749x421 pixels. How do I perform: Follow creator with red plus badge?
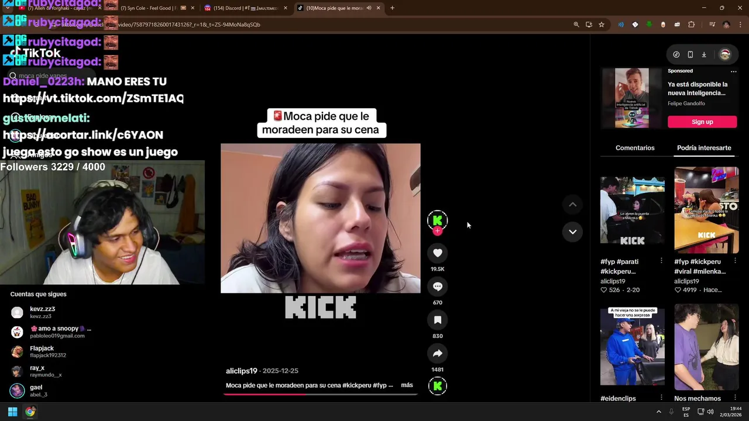tap(437, 231)
